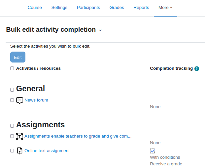Click the News forum chat bubble icon

point(19,100)
